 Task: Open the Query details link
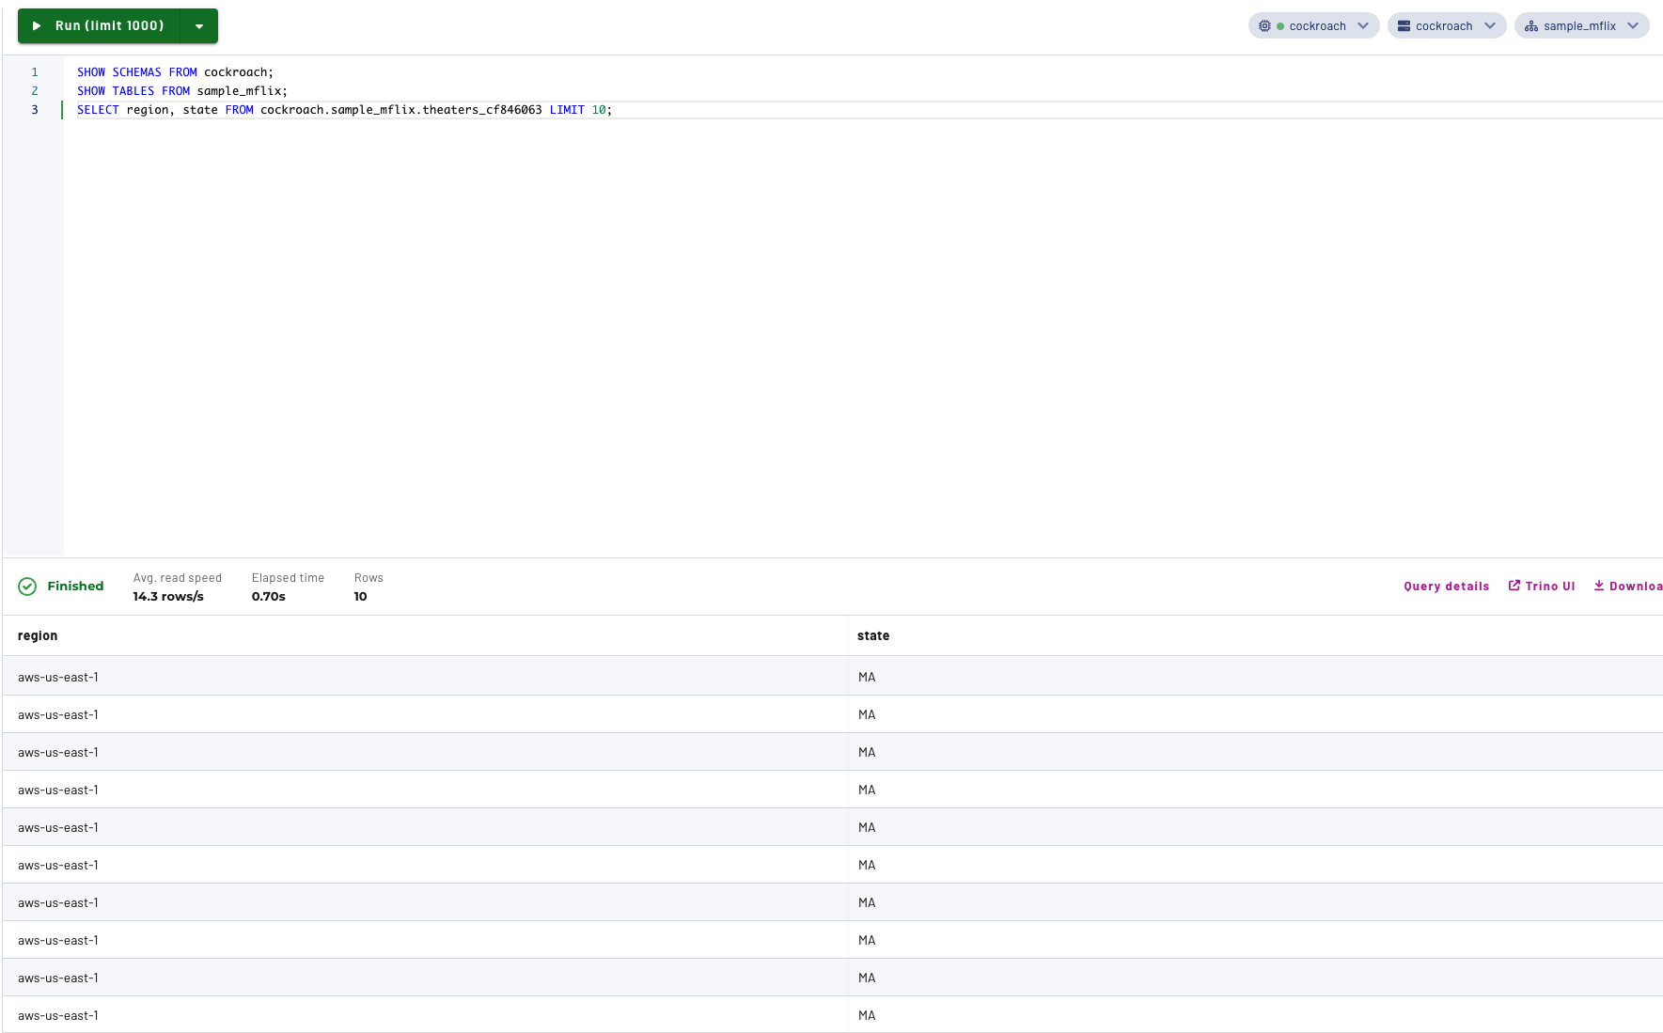[x=1446, y=587]
